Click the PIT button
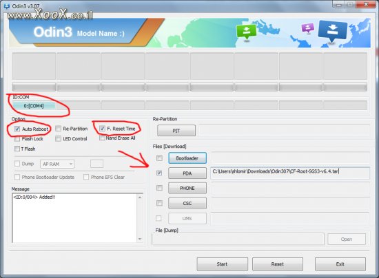 point(176,131)
